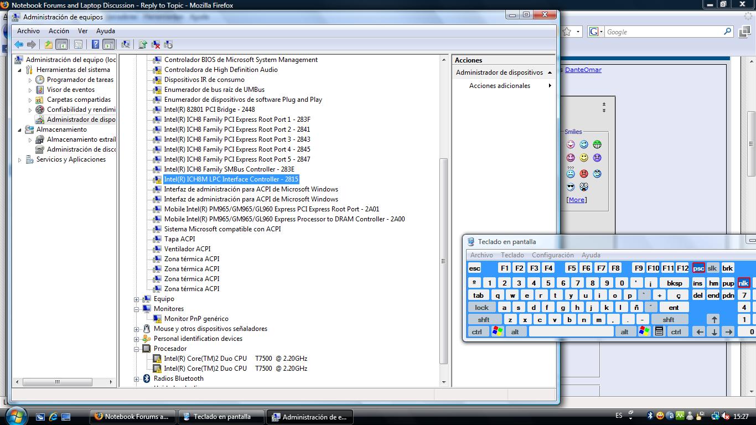Click the up one level folder icon

tap(49, 44)
